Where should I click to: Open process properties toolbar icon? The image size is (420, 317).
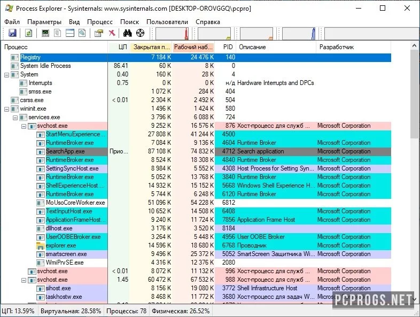[99, 33]
